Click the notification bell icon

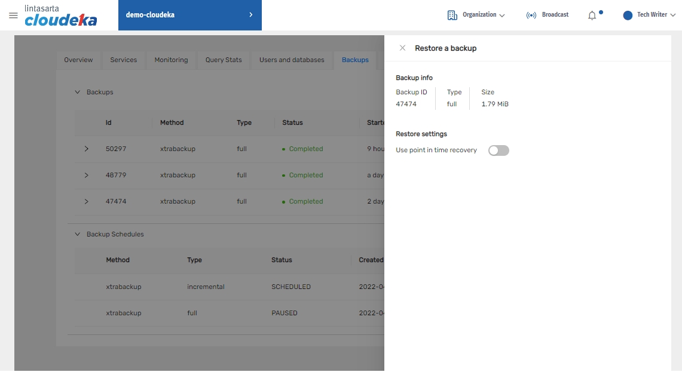click(592, 16)
